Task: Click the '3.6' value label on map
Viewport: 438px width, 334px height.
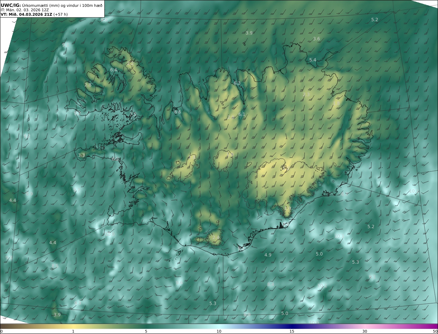Action: click(317, 39)
